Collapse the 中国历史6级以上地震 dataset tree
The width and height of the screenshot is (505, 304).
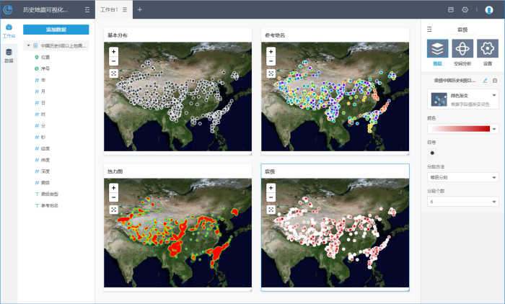tap(27, 45)
